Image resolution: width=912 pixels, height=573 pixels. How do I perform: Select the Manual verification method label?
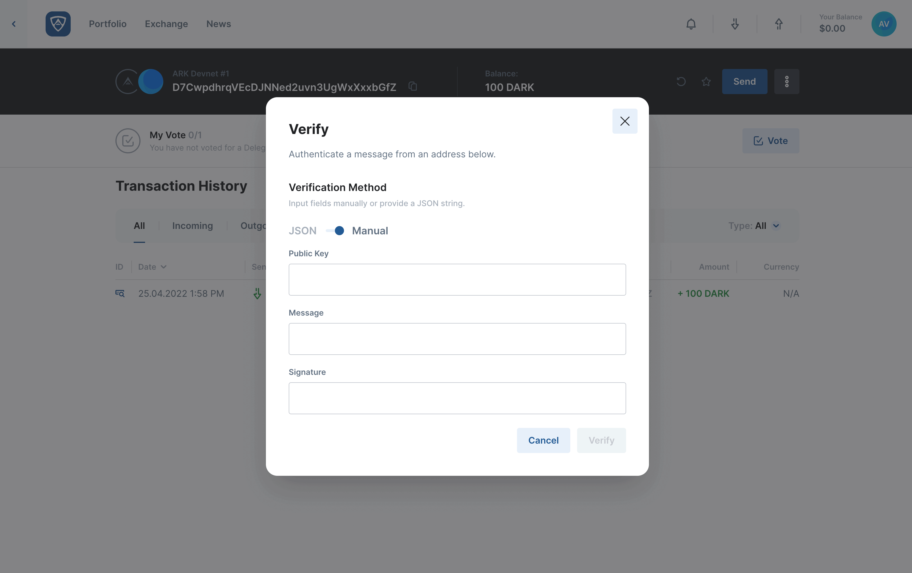click(x=370, y=231)
